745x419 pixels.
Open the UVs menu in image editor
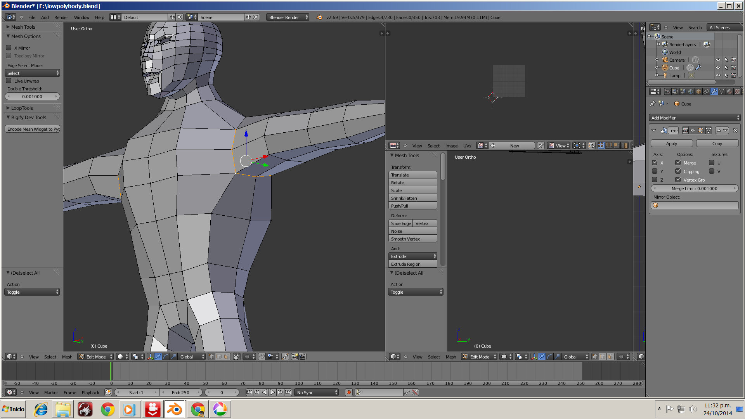(467, 146)
